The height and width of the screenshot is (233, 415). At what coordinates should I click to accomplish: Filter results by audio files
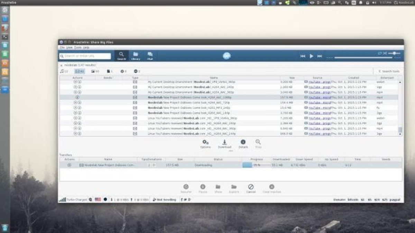pos(64,71)
